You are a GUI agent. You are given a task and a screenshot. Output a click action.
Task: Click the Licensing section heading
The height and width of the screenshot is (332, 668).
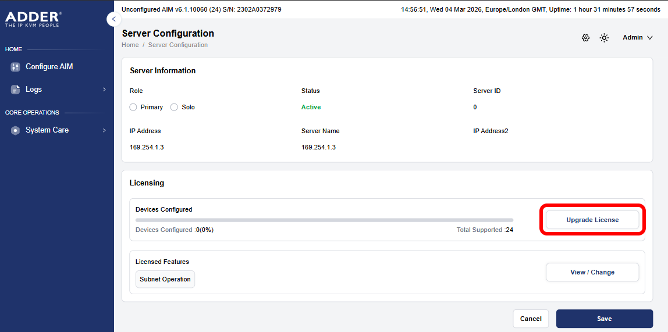tap(147, 183)
